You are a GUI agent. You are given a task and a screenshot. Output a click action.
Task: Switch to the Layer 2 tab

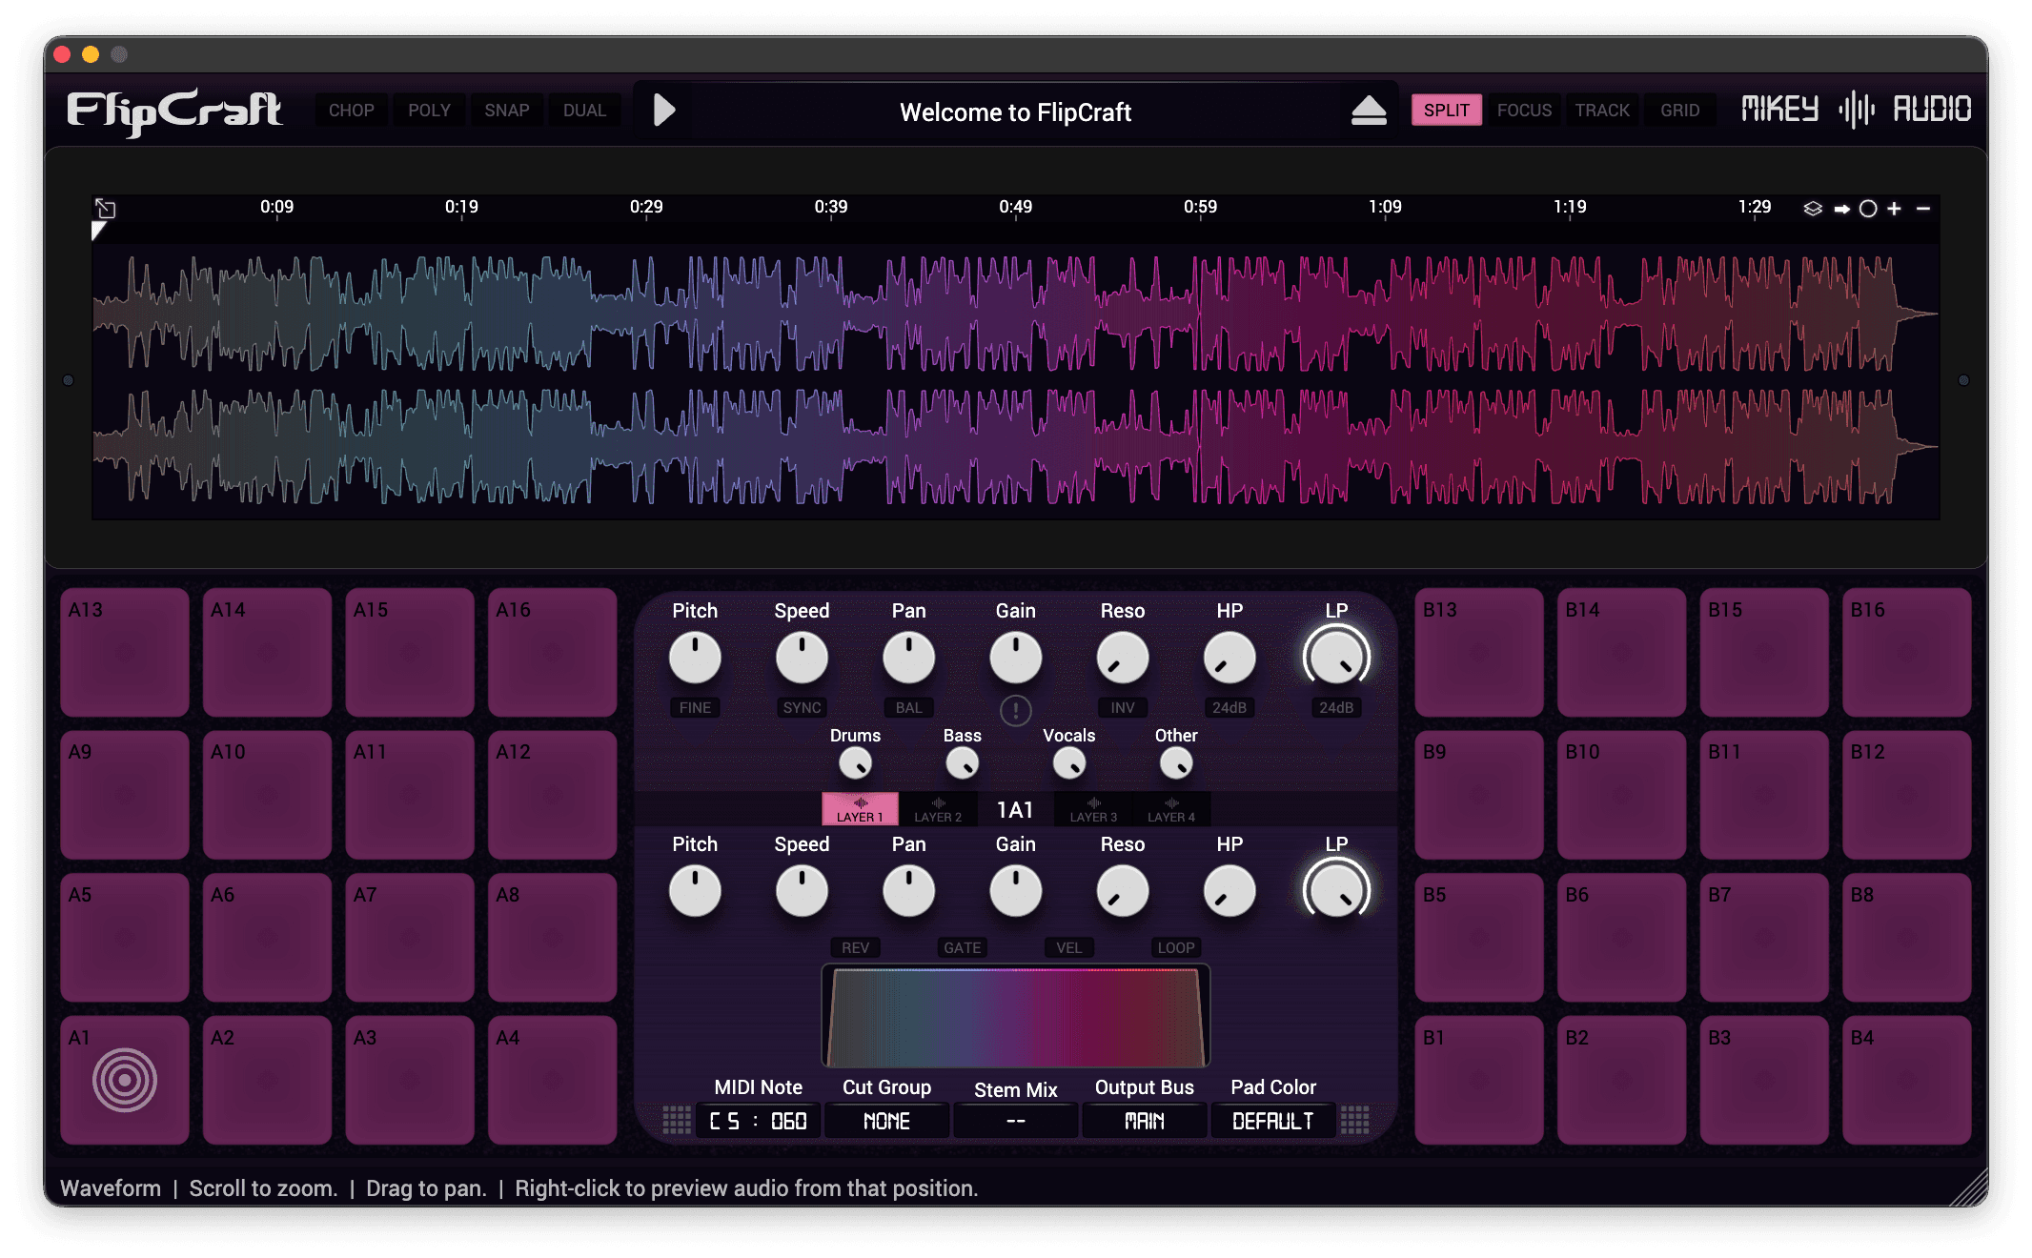pyautogui.click(x=938, y=809)
